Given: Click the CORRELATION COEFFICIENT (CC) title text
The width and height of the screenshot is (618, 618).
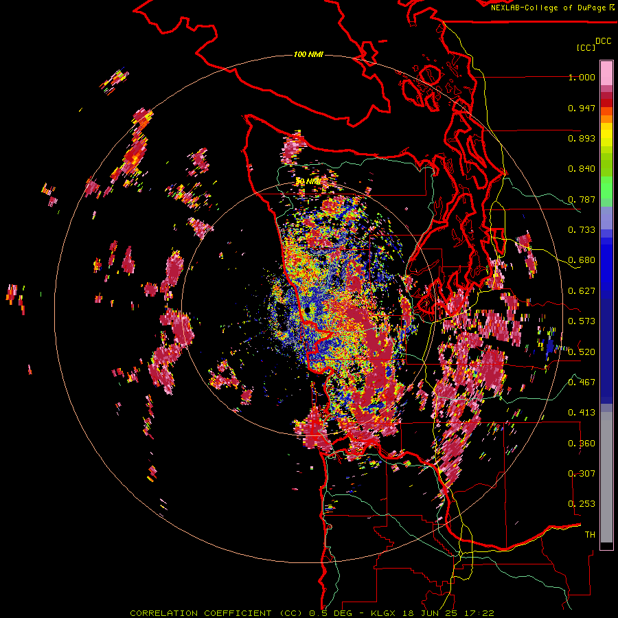Looking at the screenshot, I should pos(216,613).
